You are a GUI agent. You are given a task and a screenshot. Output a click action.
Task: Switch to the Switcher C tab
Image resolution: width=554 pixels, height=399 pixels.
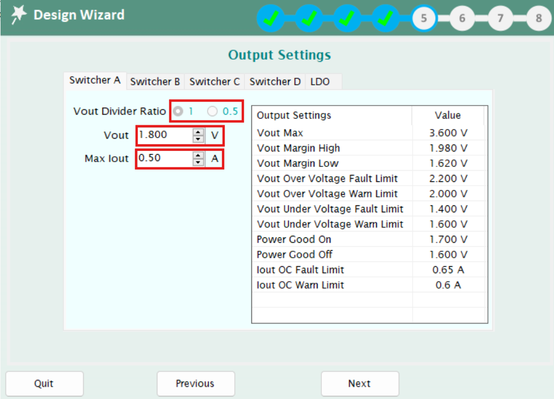(x=215, y=81)
